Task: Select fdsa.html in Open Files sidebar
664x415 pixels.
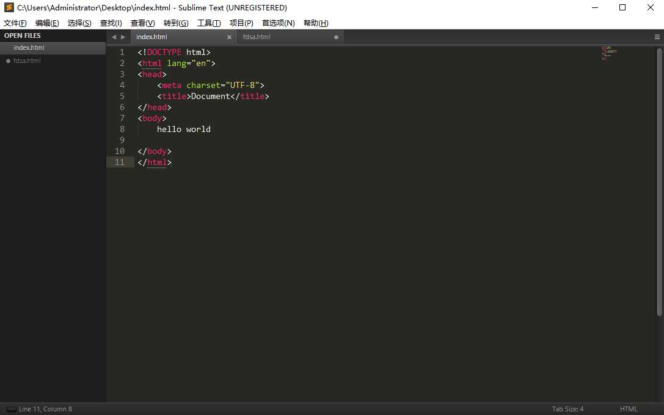Action: point(53,61)
